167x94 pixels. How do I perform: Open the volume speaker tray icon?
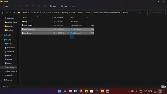coord(148,91)
